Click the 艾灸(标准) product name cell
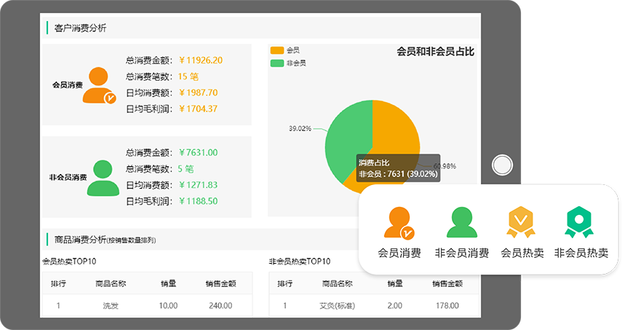 point(337,306)
